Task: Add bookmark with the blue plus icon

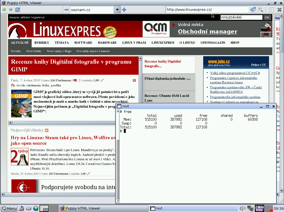Action: coord(124,10)
